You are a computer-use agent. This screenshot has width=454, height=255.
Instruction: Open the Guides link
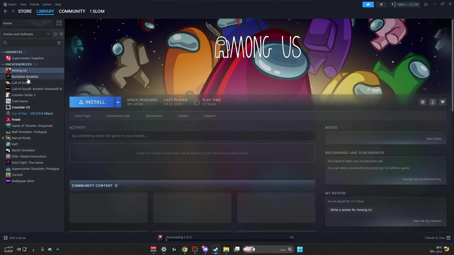[x=183, y=116]
